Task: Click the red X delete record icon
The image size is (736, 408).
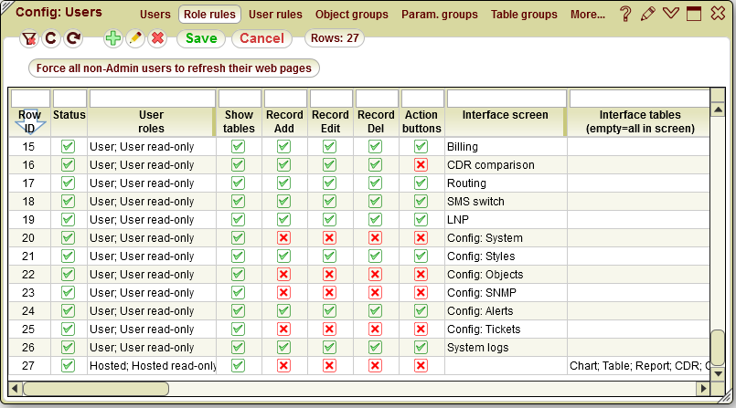Action: (x=157, y=38)
